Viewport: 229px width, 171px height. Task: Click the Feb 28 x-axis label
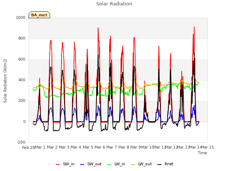pyautogui.click(x=29, y=147)
